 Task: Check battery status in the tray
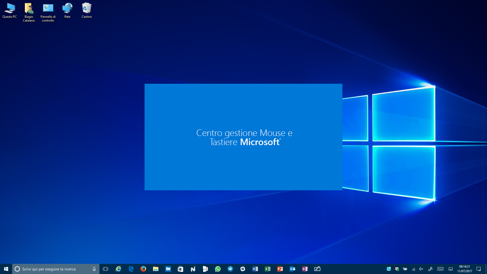tap(405, 269)
